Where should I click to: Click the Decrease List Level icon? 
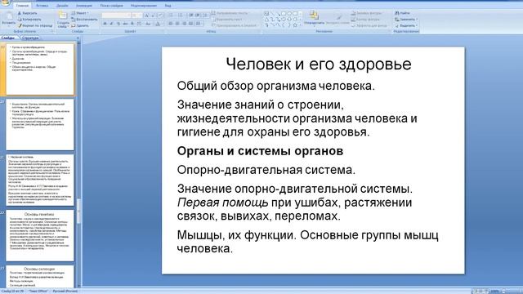(x=191, y=16)
